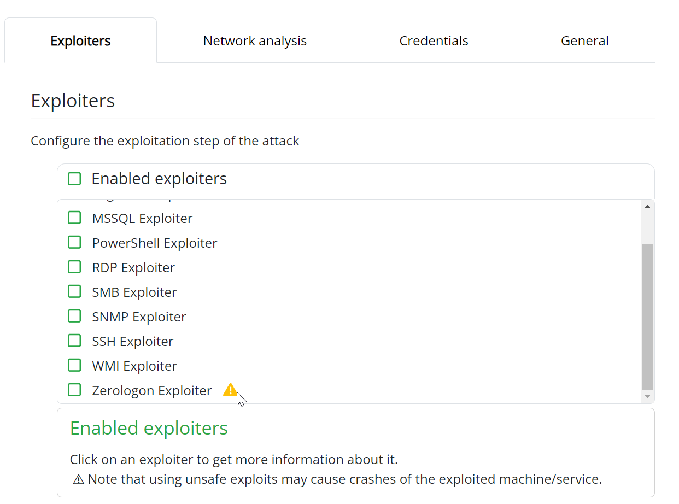The image size is (679, 504).
Task: Check the WMI Exploiter checkbox
Action: point(74,365)
